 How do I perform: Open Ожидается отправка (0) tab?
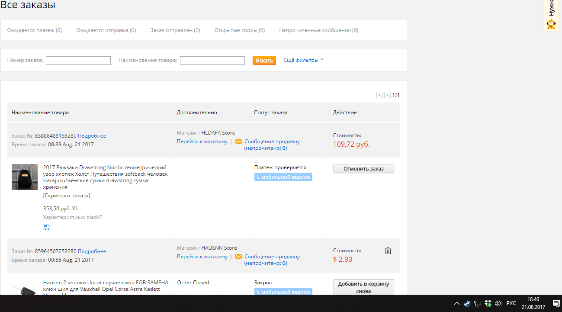106,30
